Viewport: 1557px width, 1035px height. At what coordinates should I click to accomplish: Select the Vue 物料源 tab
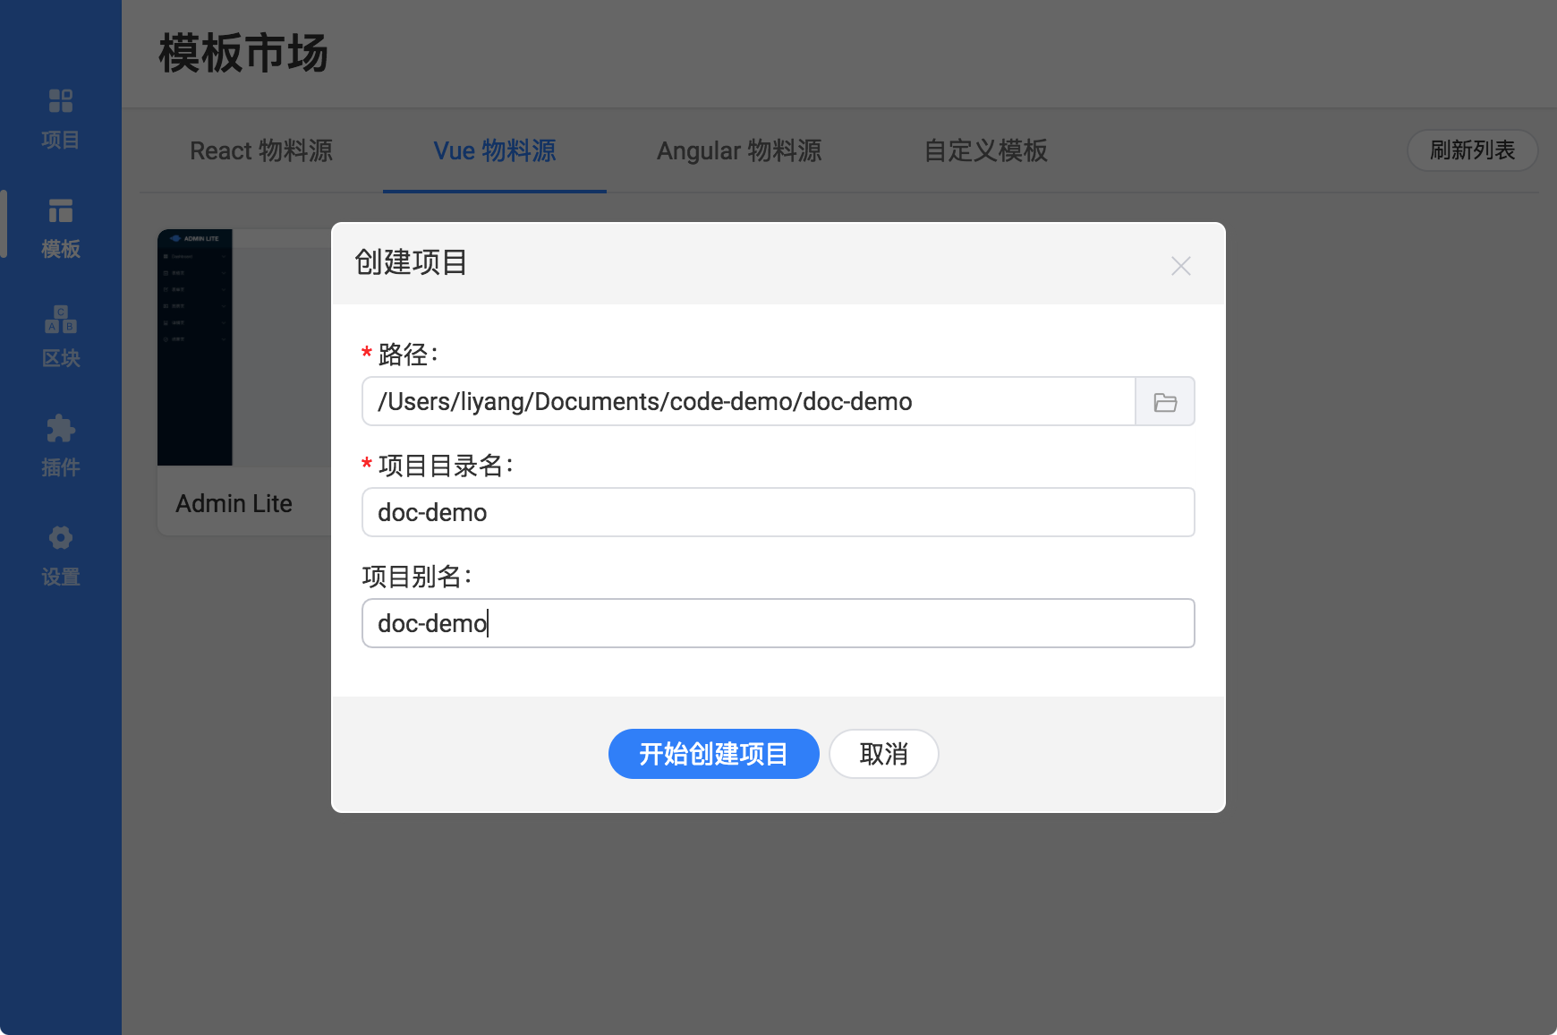click(494, 150)
